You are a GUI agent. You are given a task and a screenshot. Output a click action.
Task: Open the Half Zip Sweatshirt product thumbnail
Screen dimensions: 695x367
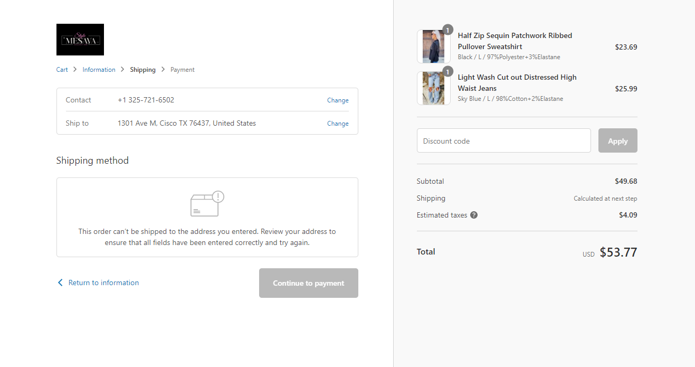coord(433,46)
